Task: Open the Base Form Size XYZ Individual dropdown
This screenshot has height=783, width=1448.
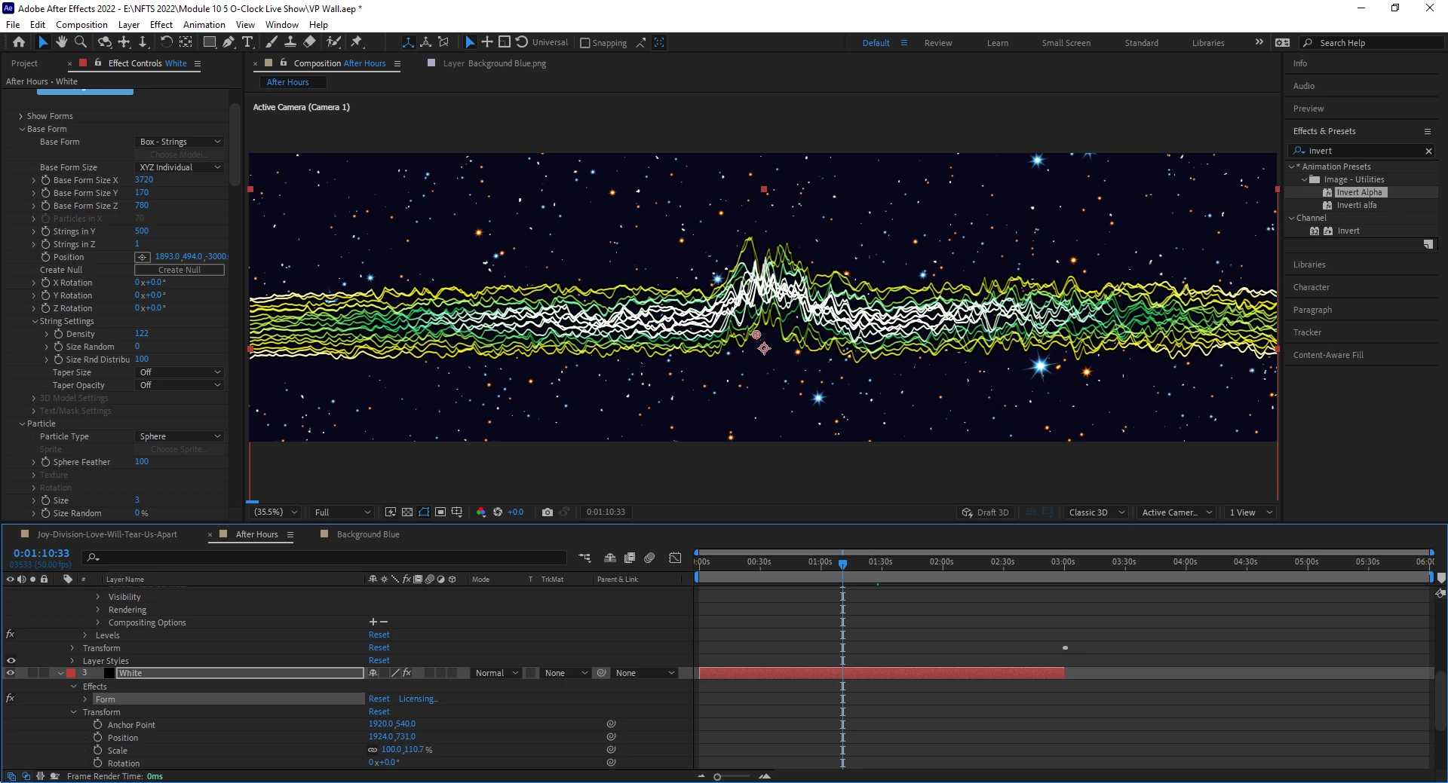Action: 179,167
